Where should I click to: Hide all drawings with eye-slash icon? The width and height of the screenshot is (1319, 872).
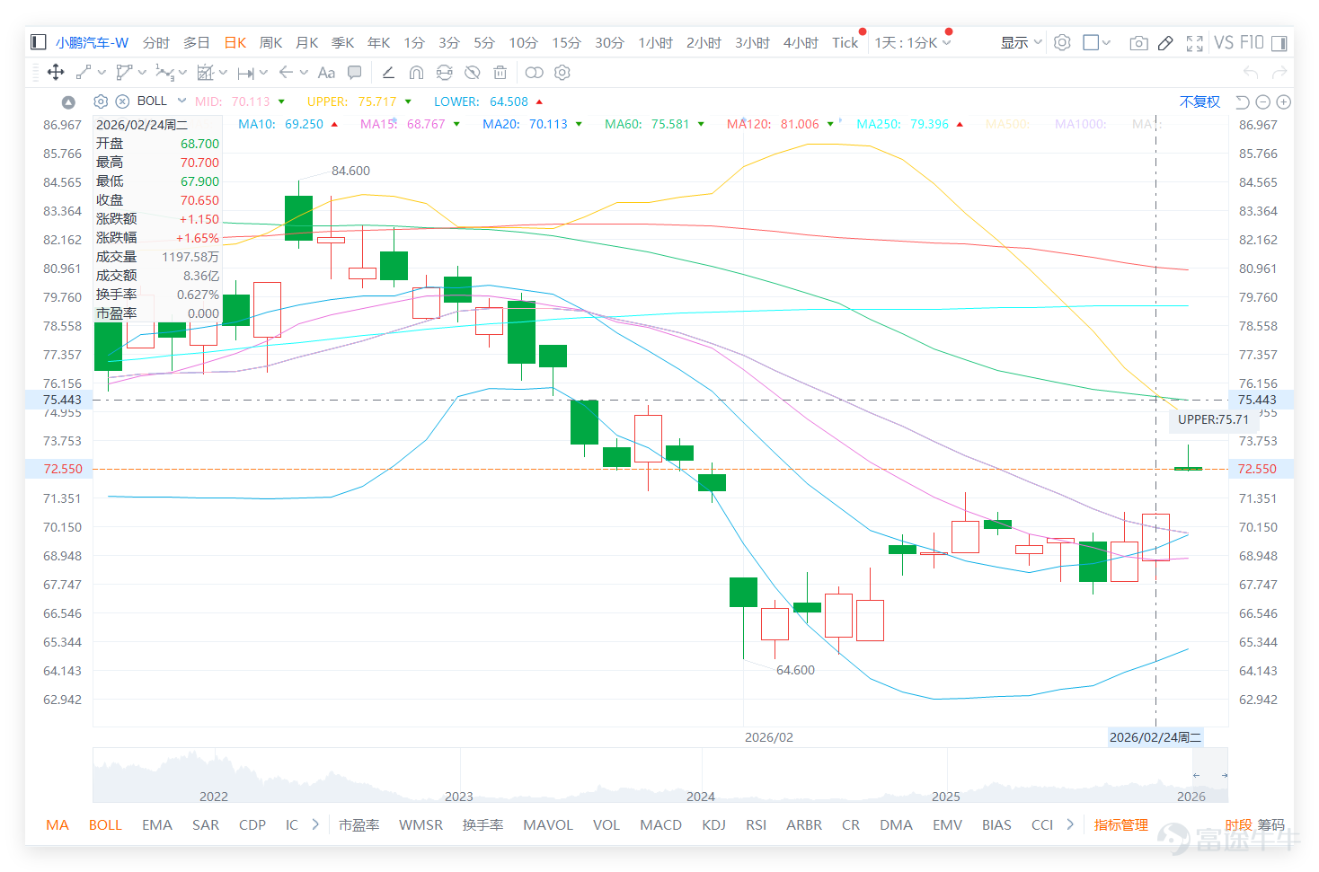point(473,73)
